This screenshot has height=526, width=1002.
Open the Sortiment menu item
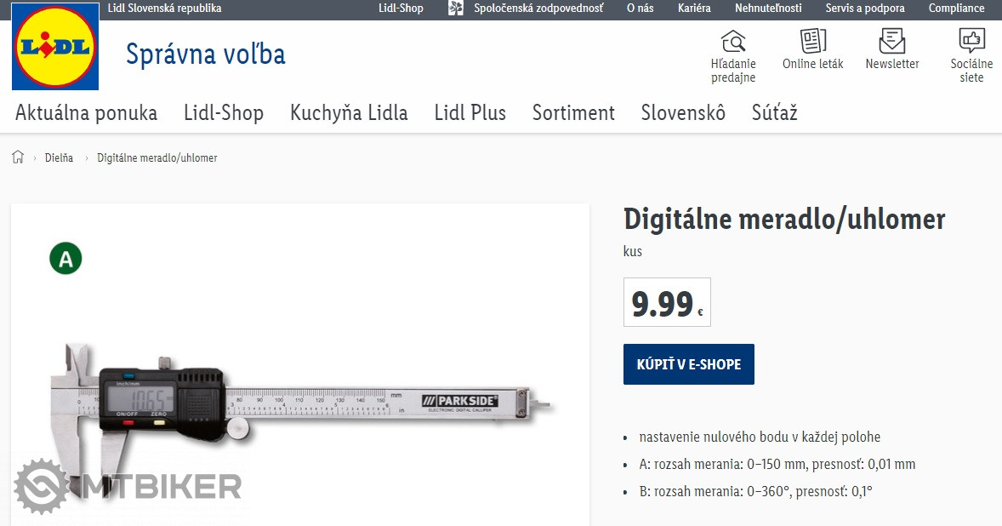573,113
